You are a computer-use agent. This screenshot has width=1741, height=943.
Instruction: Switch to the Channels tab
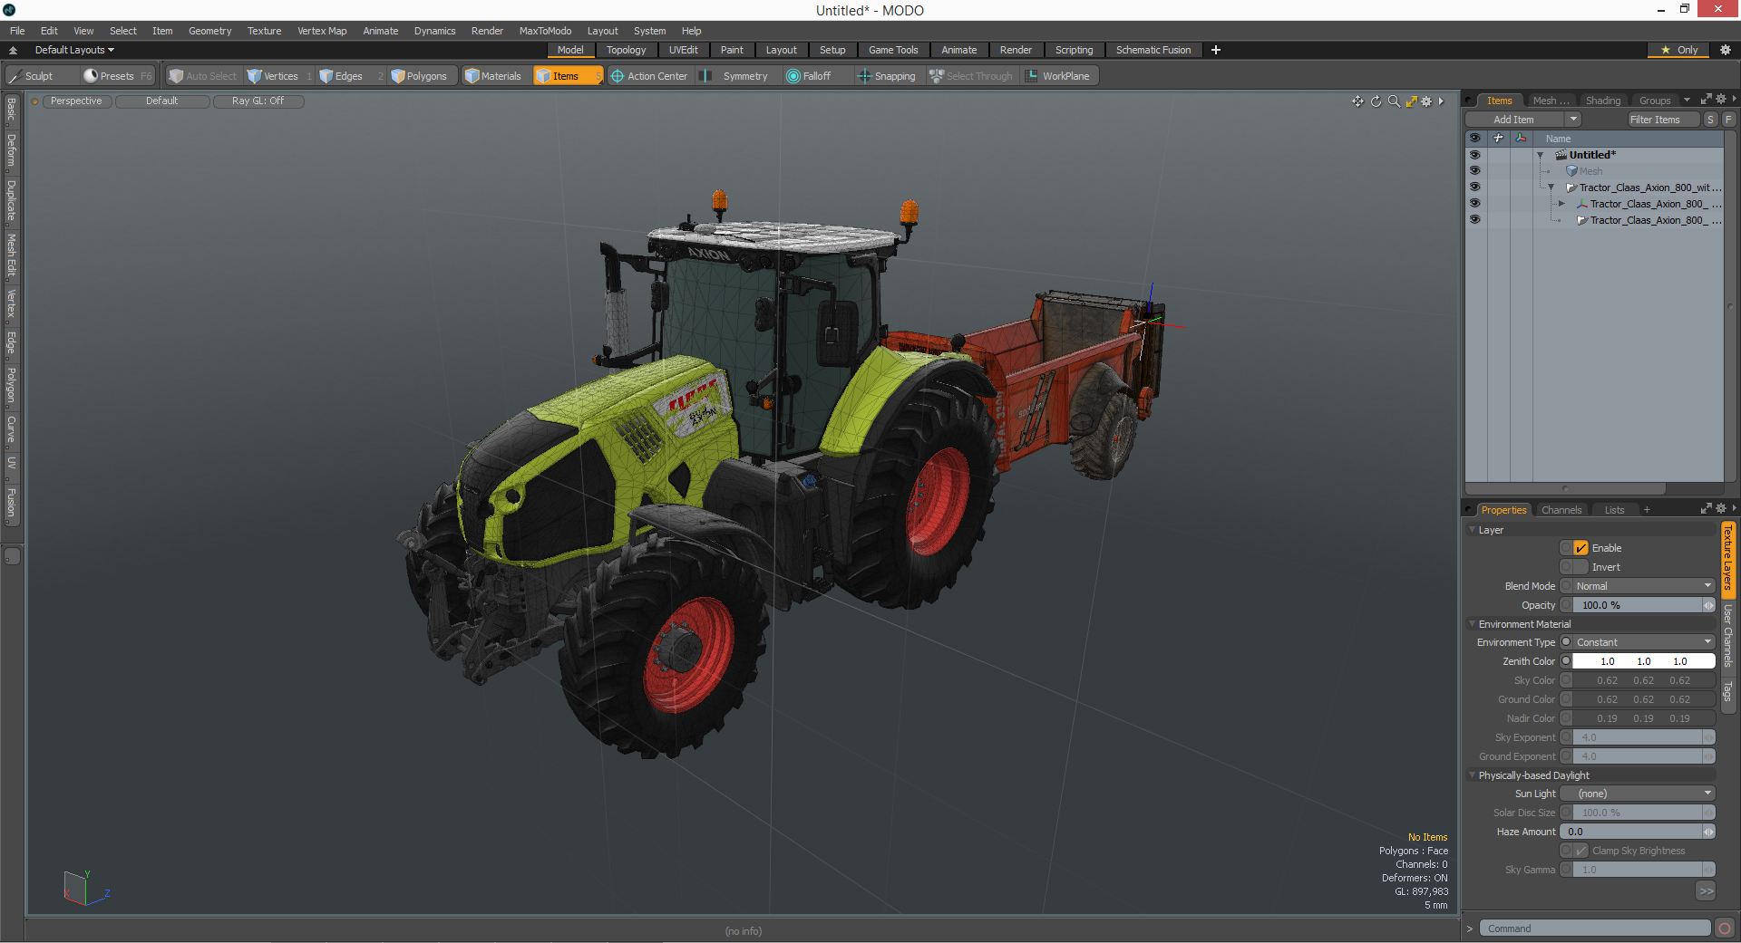click(x=1561, y=510)
